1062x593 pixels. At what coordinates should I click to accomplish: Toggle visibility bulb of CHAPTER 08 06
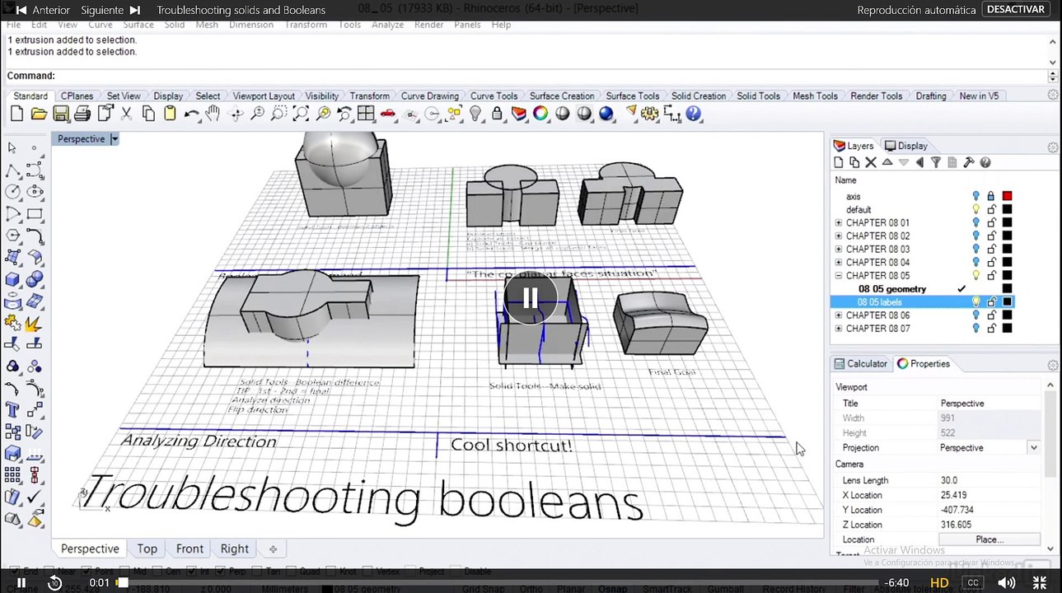(x=976, y=315)
